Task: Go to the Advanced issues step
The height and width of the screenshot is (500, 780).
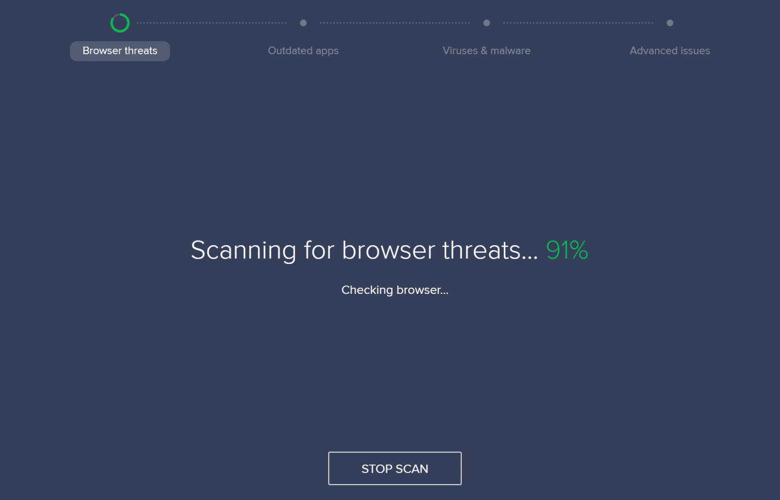Action: 670,51
